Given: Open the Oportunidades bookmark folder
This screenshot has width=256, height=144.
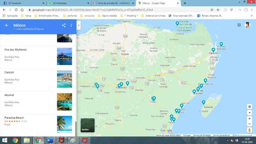Looking at the screenshot, I should pyautogui.click(x=107, y=16).
